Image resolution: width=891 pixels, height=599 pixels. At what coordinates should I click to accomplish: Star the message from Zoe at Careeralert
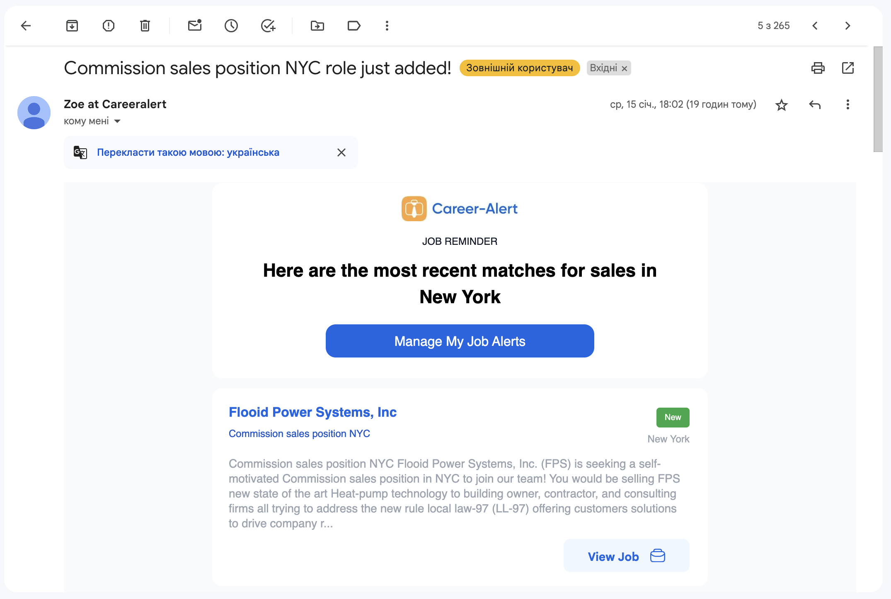pyautogui.click(x=782, y=105)
